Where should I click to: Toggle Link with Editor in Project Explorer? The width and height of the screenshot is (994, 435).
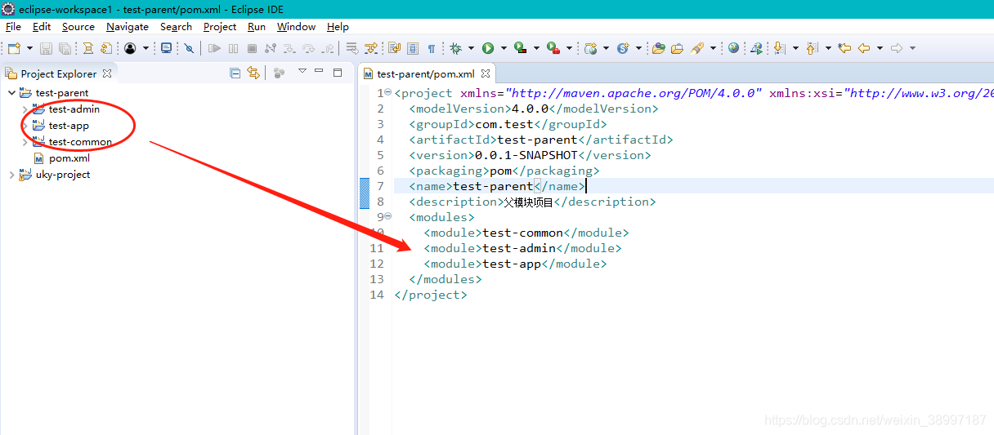(x=253, y=73)
